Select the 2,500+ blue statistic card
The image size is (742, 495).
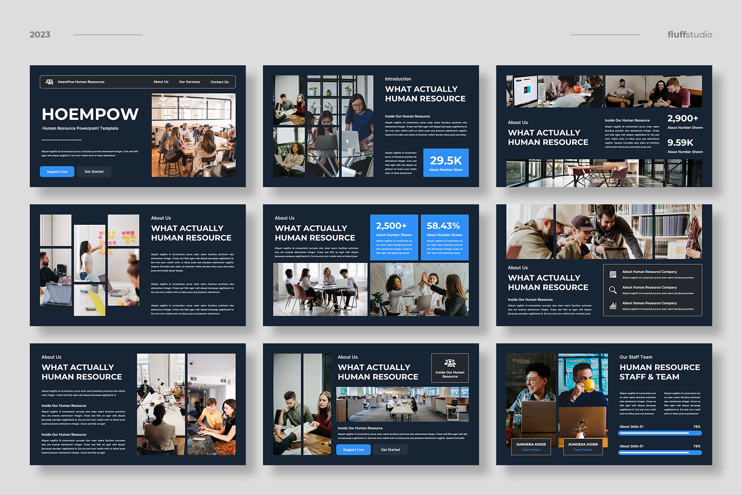tap(394, 237)
